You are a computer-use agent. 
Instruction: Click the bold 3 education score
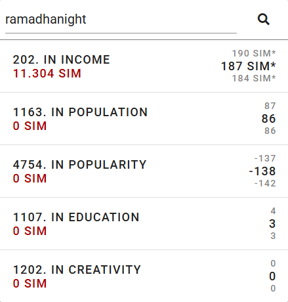pos(272,224)
